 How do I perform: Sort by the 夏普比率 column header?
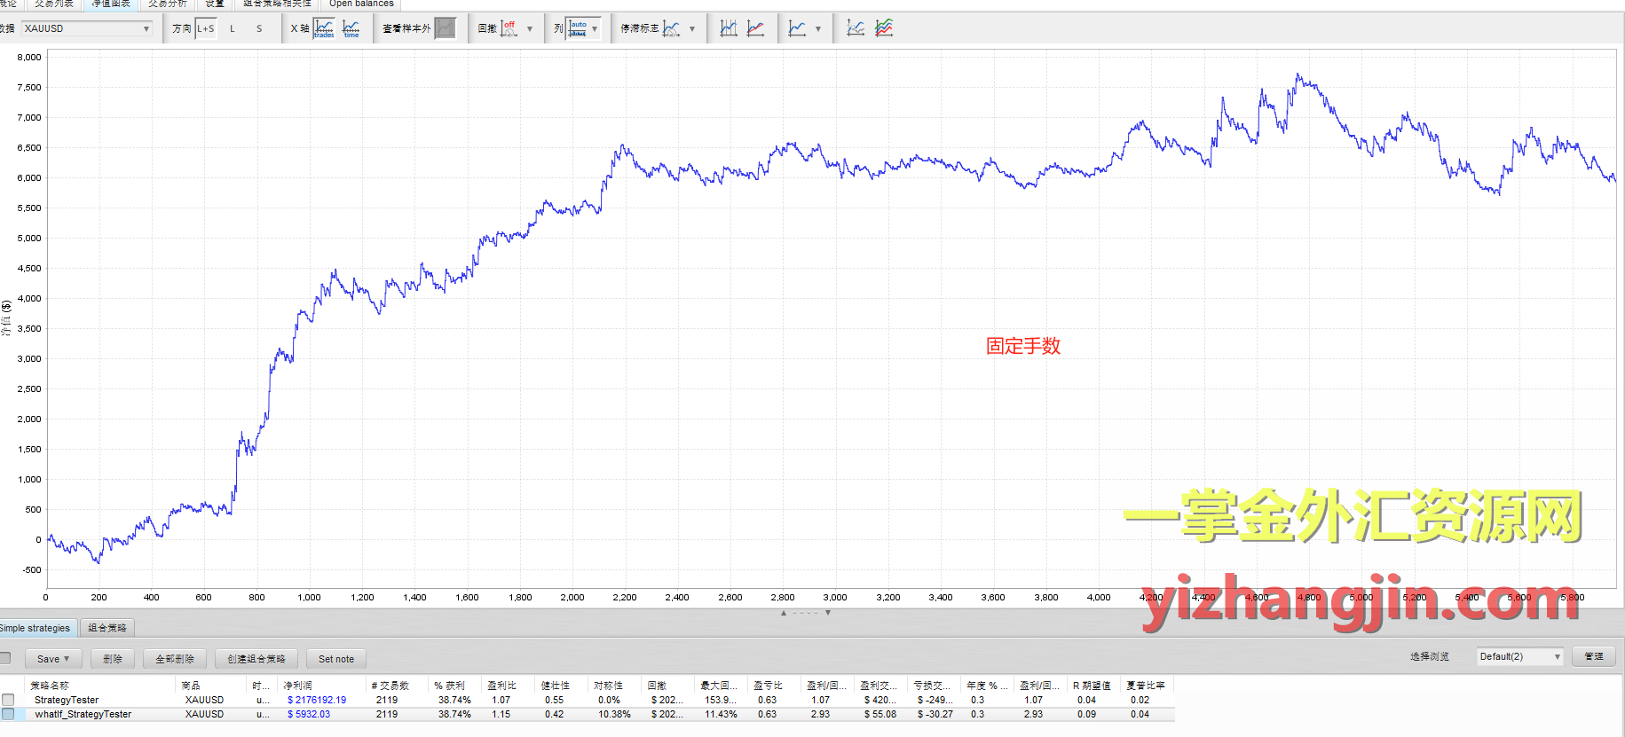[1147, 686]
